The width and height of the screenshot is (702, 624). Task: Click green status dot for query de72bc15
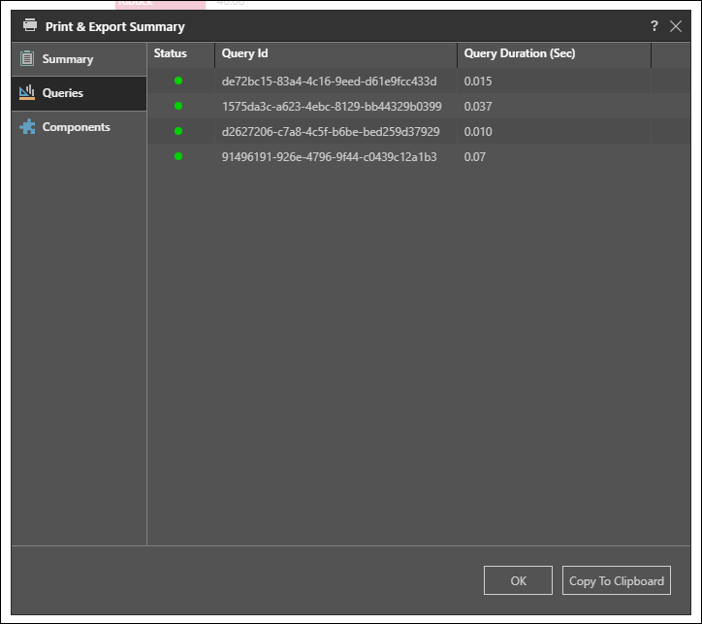point(178,81)
